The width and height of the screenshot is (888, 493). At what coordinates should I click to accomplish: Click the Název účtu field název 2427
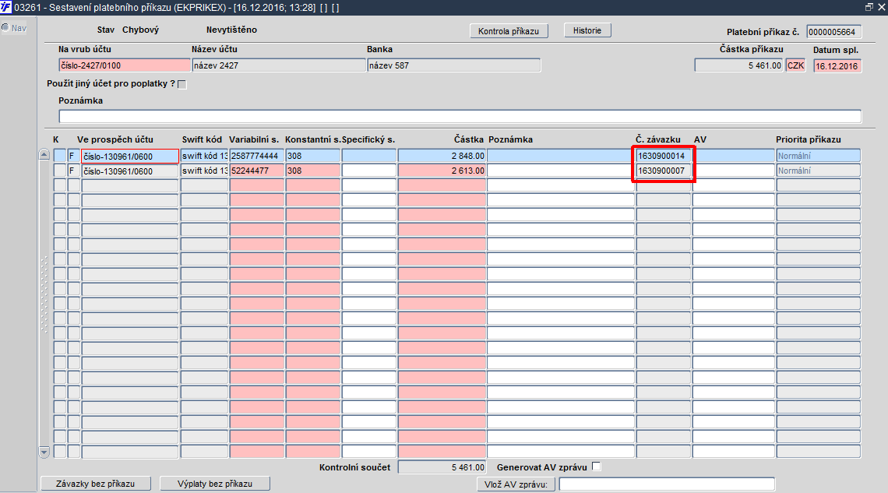279,65
